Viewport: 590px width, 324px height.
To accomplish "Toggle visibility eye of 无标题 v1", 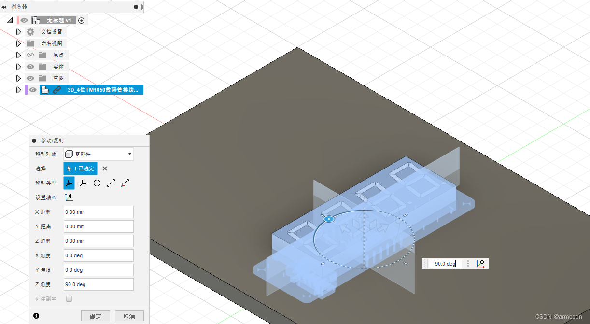I will [x=24, y=20].
